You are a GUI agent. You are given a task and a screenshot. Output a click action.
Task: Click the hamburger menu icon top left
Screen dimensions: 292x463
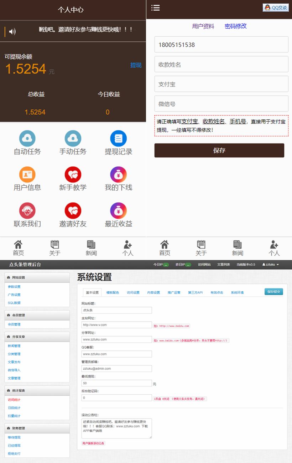point(156,7)
